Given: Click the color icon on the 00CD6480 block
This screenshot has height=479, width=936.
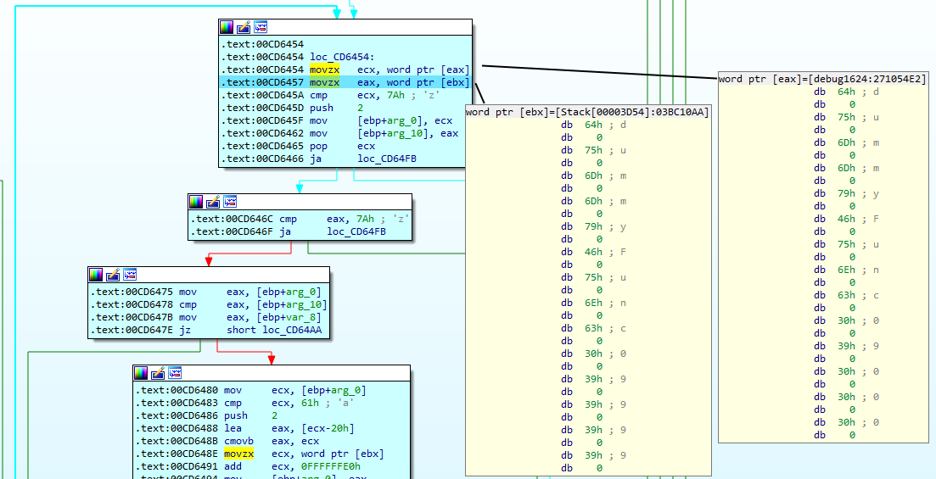Looking at the screenshot, I should pos(141,373).
